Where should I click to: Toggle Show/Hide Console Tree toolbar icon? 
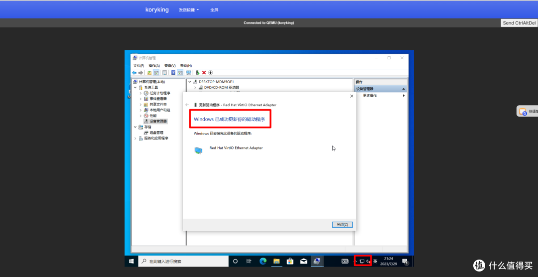156,72
